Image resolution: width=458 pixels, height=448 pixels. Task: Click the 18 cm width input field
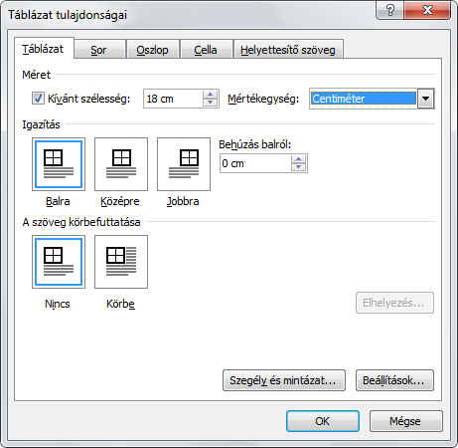pos(173,99)
